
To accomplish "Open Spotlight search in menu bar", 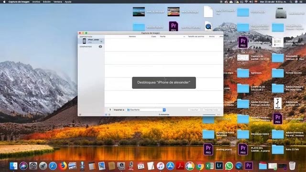I will [x=291, y=2].
